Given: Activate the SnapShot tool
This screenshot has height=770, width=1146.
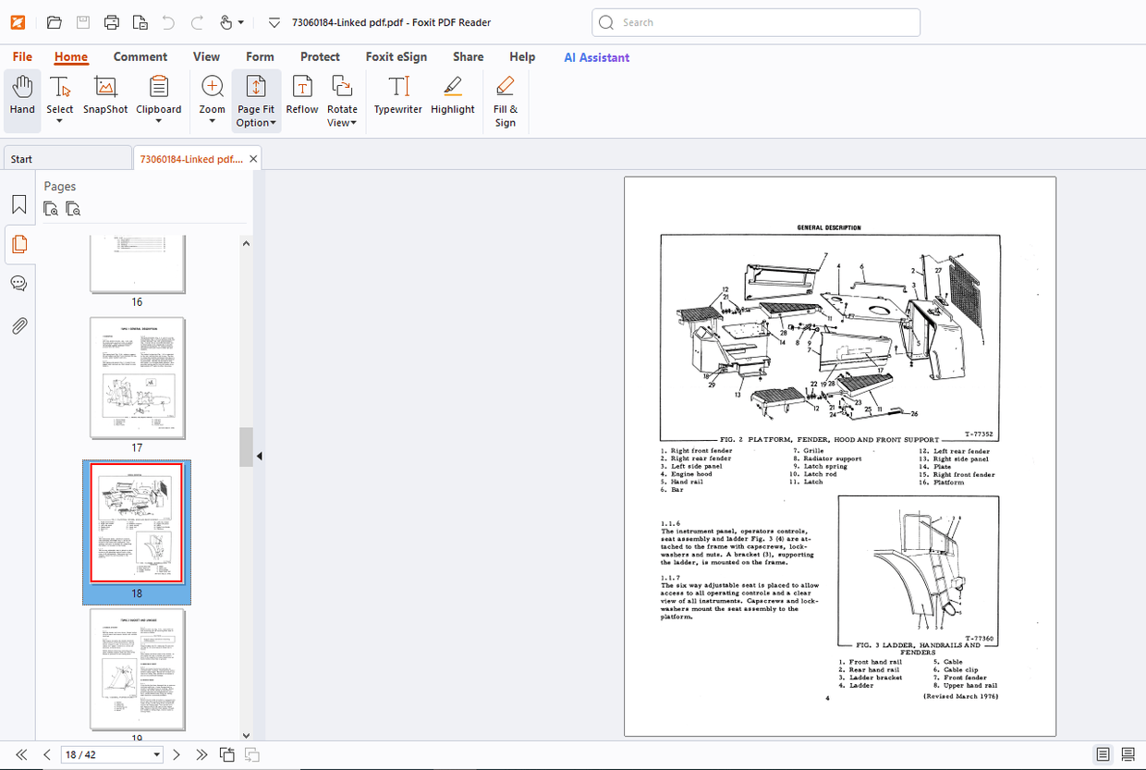Looking at the screenshot, I should tap(104, 100).
